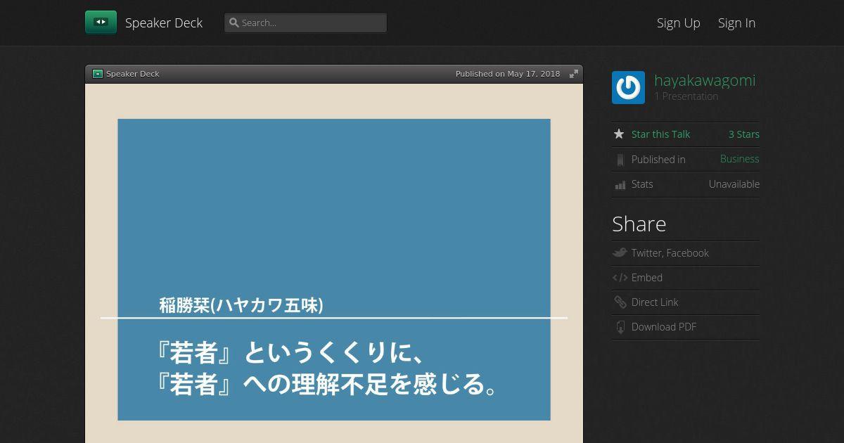This screenshot has height=443, width=844.
Task: Open the Sign In page
Action: [736, 23]
